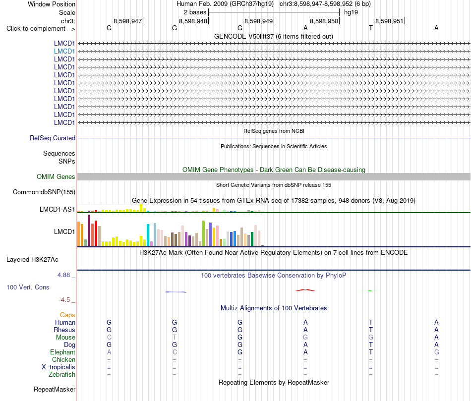Viewport: 471px width, 401px height.
Task: Click the 100 Vert. Cons label
Action: (x=28, y=287)
